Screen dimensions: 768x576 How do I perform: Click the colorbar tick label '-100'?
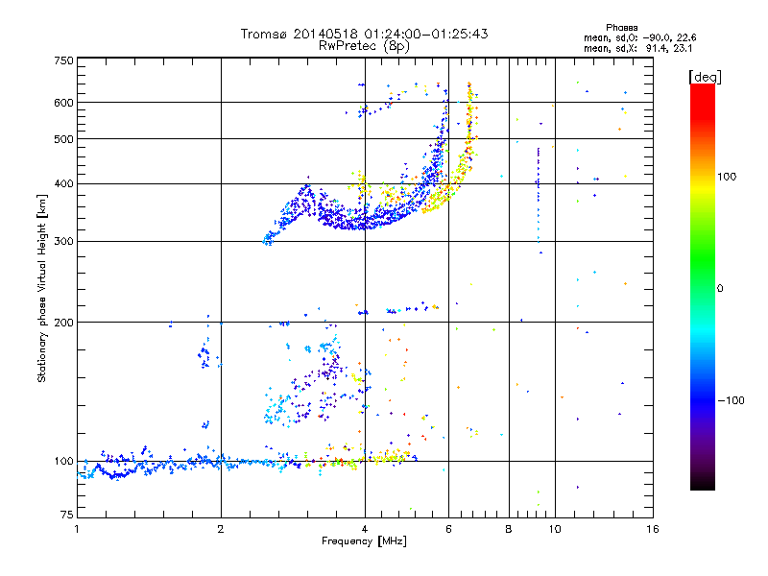point(731,400)
